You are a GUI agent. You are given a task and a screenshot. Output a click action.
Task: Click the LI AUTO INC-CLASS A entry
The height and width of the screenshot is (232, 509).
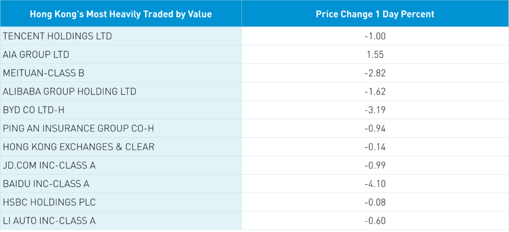(x=49, y=221)
